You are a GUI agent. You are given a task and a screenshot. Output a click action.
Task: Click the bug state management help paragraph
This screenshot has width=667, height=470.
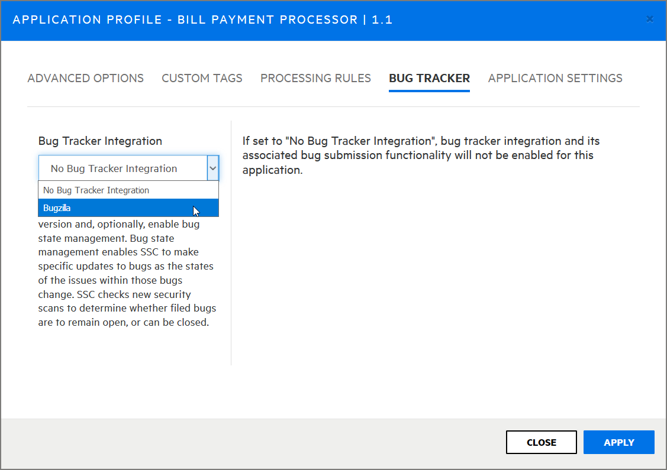pos(127,274)
